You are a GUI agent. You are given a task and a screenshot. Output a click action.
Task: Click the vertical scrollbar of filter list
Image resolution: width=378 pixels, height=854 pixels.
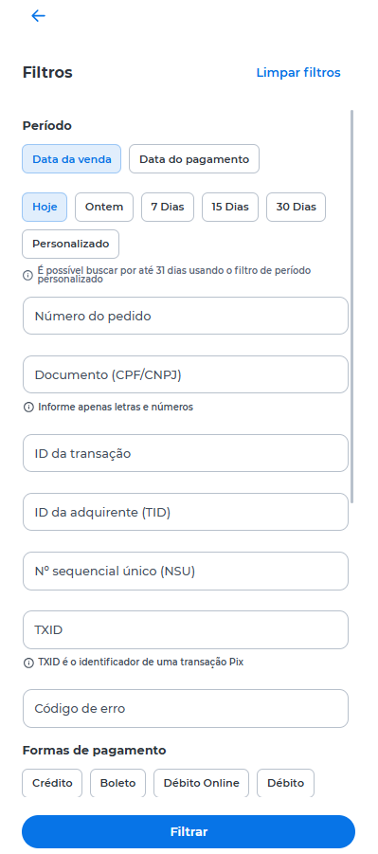click(351, 306)
